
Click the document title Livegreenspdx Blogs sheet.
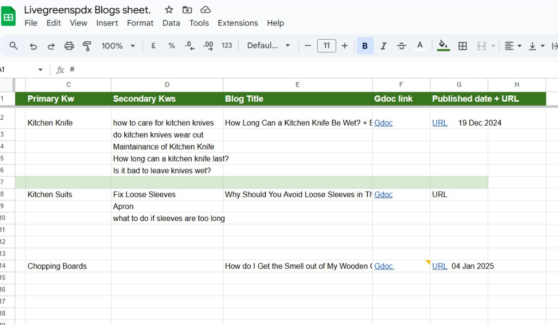click(88, 10)
